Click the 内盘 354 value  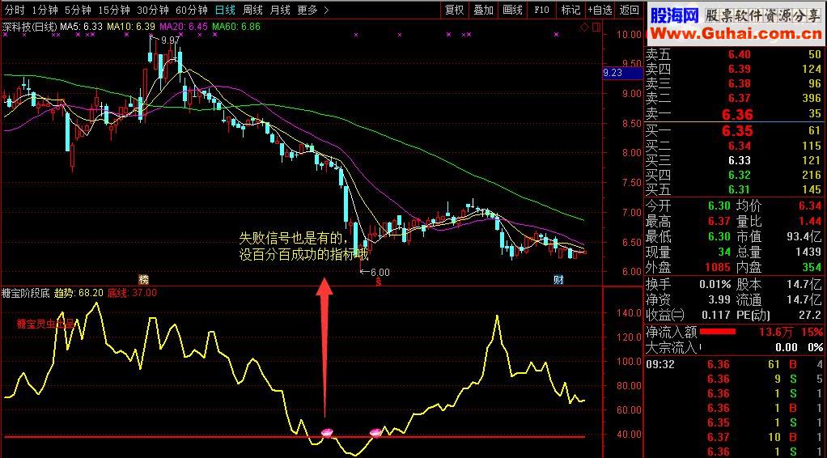[812, 268]
